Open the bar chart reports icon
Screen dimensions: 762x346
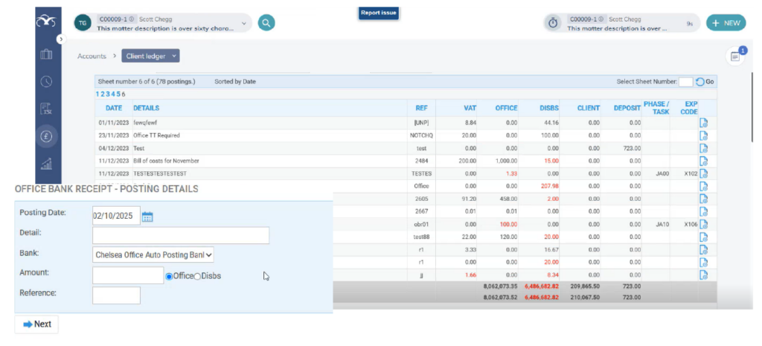tap(46, 164)
